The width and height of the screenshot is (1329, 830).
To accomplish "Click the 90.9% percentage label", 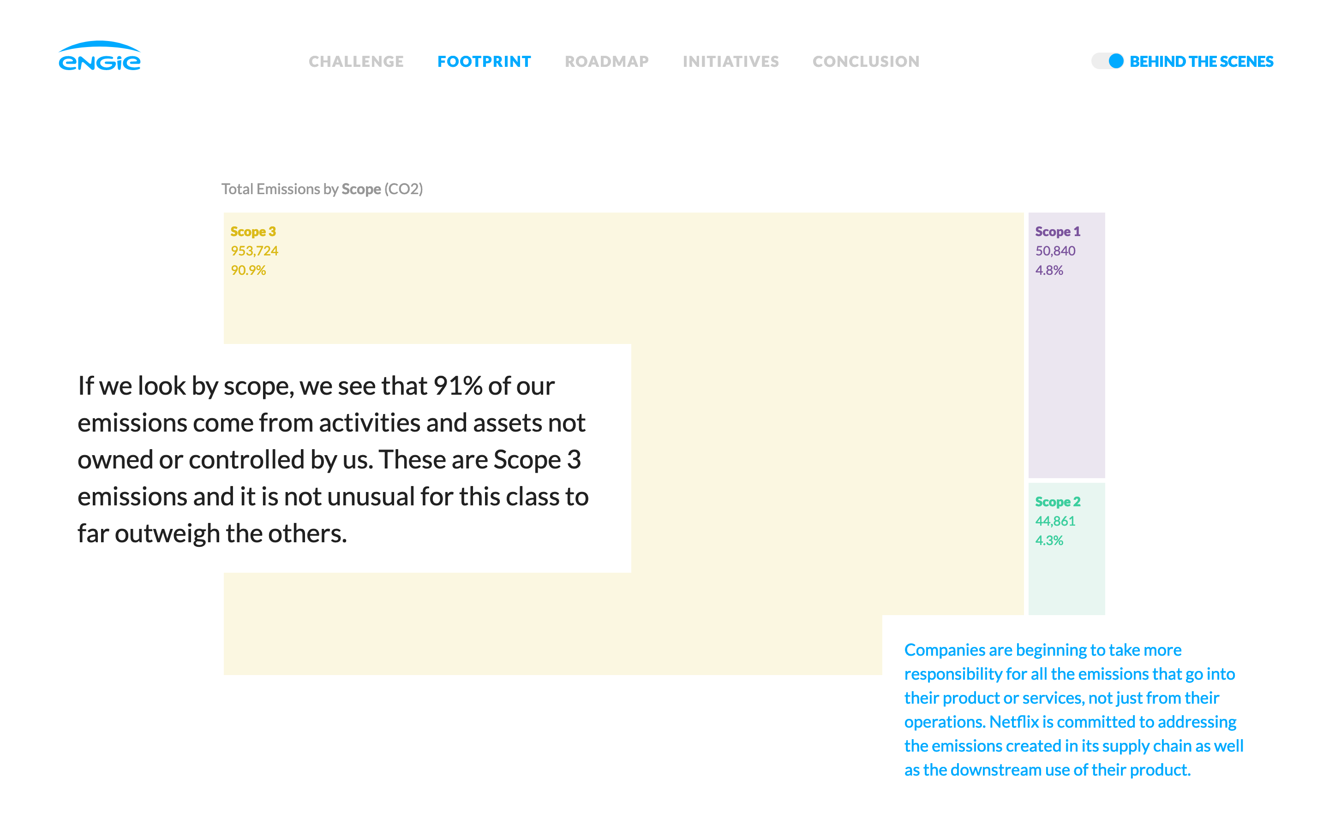I will [x=248, y=270].
